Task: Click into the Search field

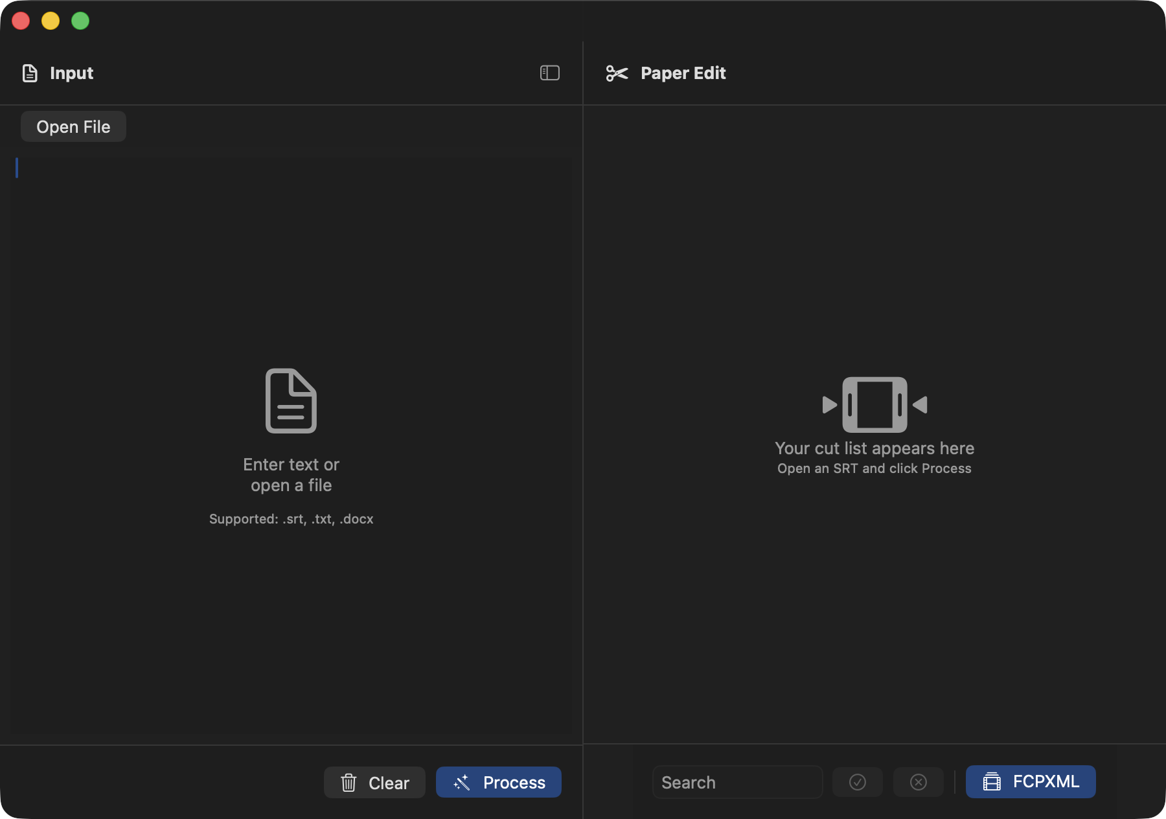Action: coord(737,783)
